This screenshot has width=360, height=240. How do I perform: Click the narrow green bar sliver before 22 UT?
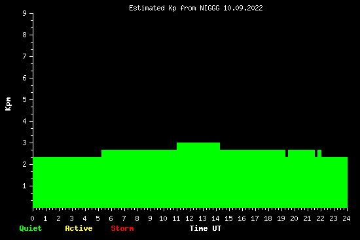tap(319, 153)
